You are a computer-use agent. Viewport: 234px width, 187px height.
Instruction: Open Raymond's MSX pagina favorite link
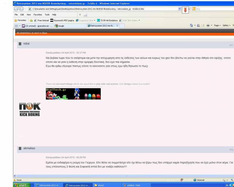click(62, 20)
